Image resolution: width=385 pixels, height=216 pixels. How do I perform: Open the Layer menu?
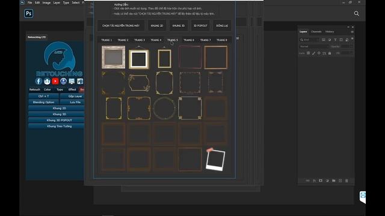[x=57, y=2]
